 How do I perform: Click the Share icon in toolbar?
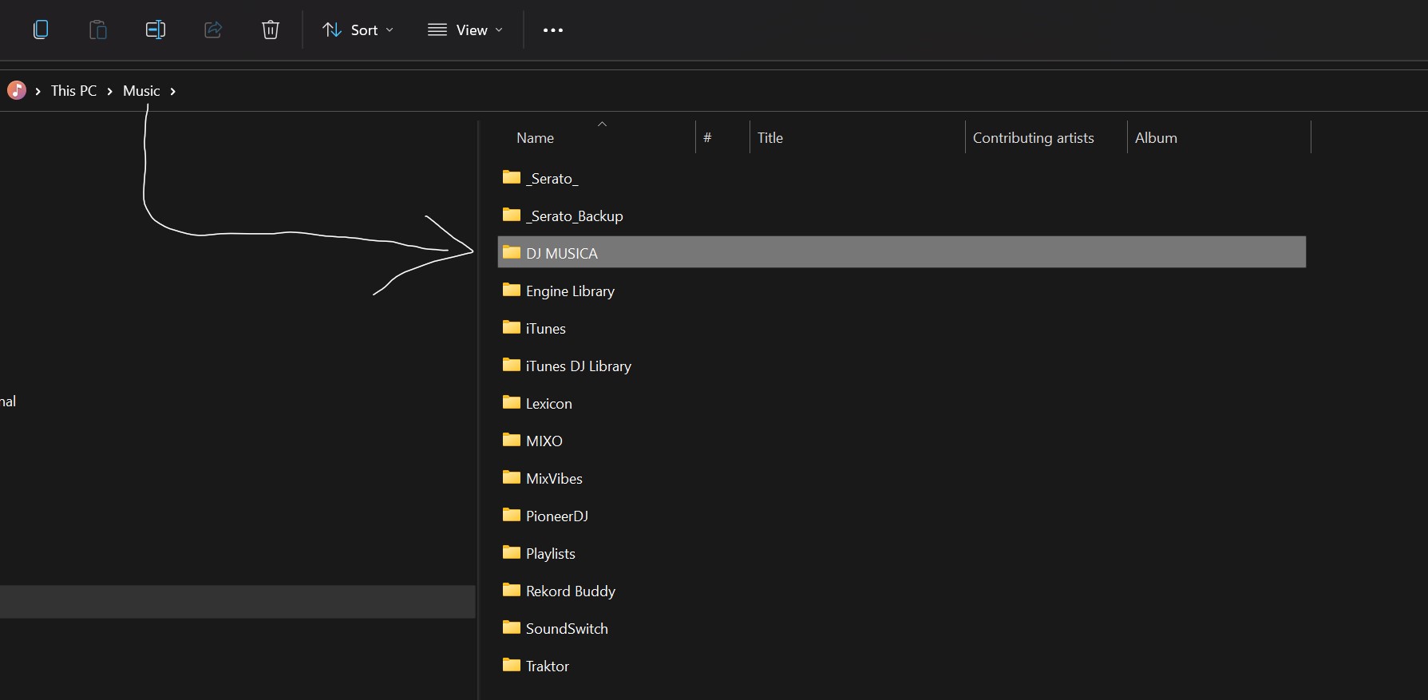coord(213,30)
